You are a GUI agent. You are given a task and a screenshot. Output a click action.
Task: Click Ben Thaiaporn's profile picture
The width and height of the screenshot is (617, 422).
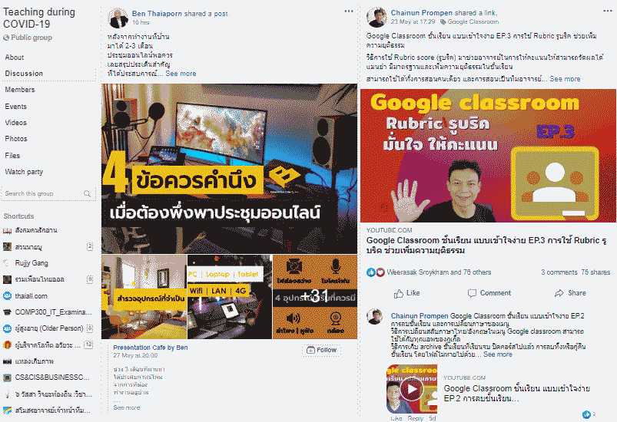point(118,18)
